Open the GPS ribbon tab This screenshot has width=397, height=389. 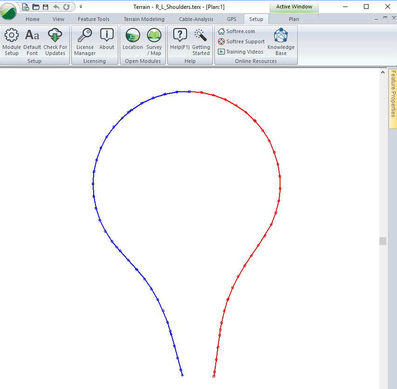(x=232, y=19)
